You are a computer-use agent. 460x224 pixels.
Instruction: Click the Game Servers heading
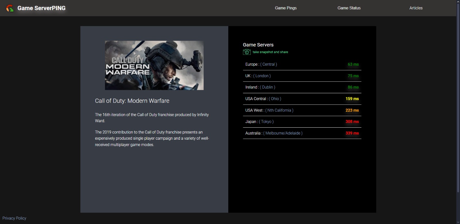coord(258,45)
